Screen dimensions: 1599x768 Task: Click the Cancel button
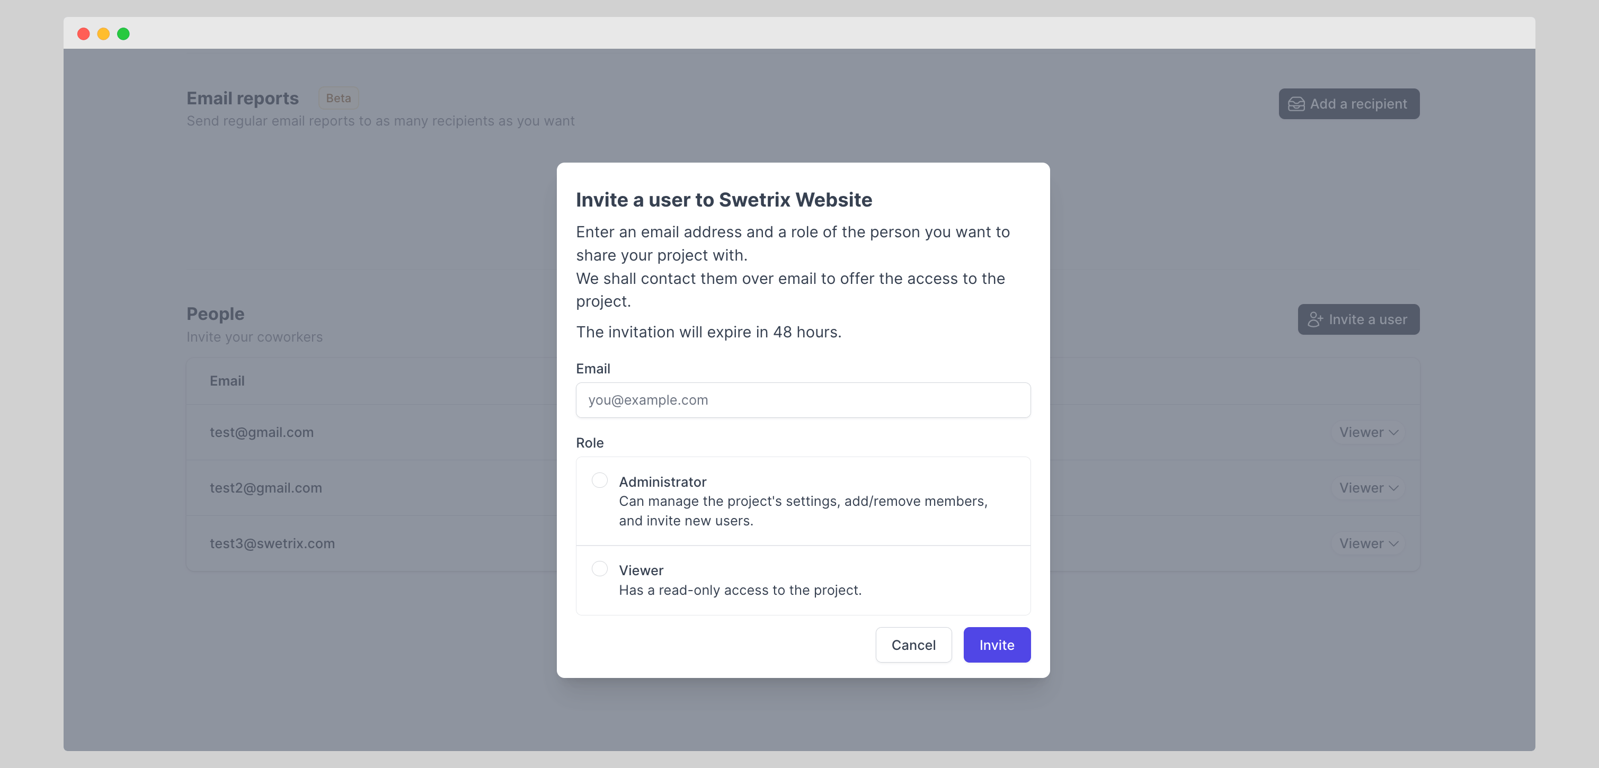913,645
